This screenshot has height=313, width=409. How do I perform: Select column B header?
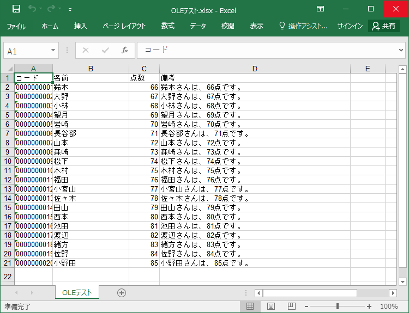click(91, 69)
